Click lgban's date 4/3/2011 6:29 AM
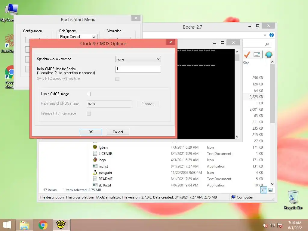Screen dimensions: 308x231 pyautogui.click(x=184, y=147)
